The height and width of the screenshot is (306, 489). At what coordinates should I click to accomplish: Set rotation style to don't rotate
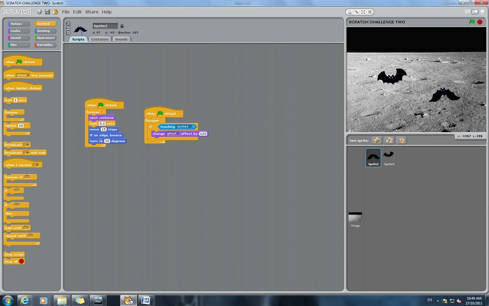[68, 33]
